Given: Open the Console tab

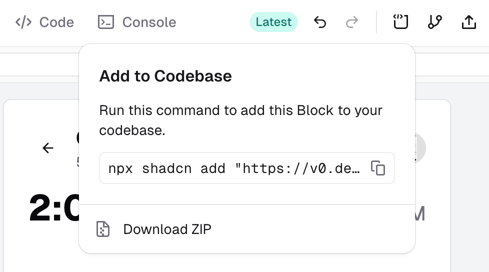Looking at the screenshot, I should click(x=137, y=22).
